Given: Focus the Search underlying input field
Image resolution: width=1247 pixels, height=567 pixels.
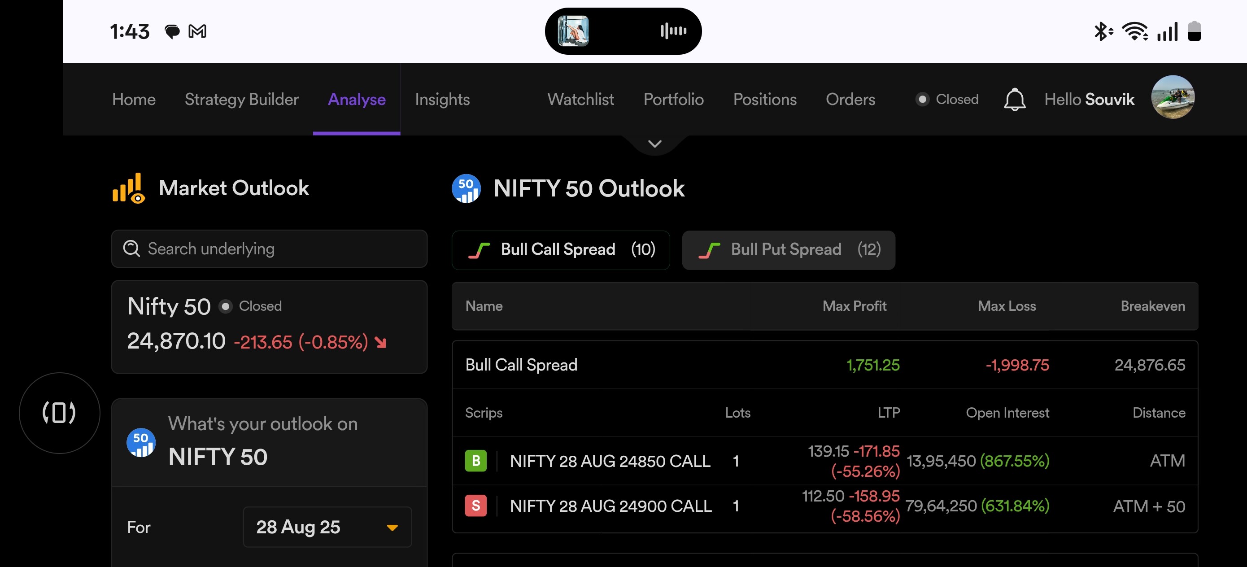Looking at the screenshot, I should tap(269, 249).
